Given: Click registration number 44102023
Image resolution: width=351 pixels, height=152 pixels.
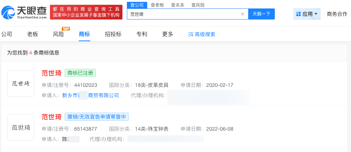Looking at the screenshot, I should 85,85.
